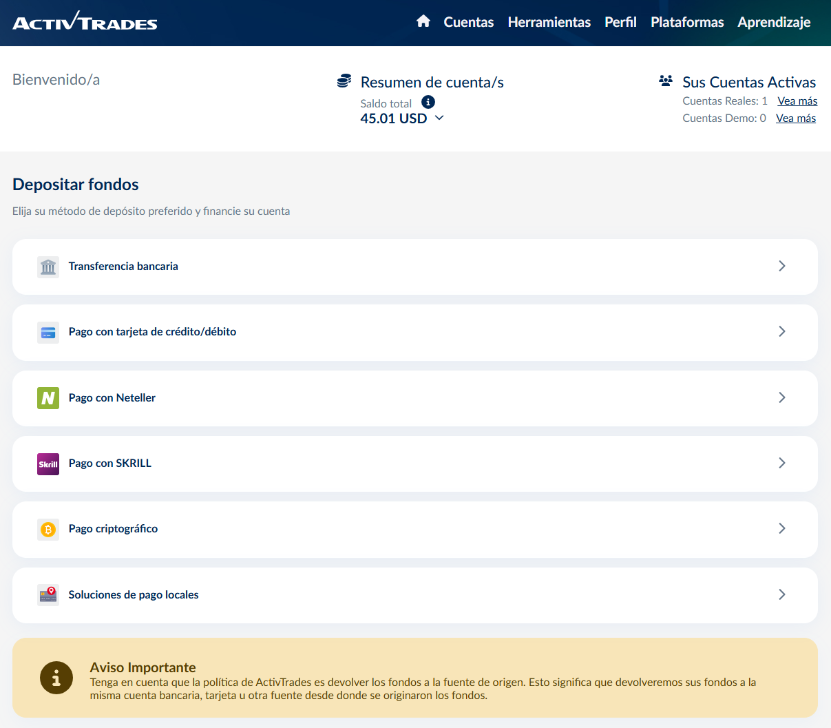Choose Soluciones de pago locales option

[134, 595]
